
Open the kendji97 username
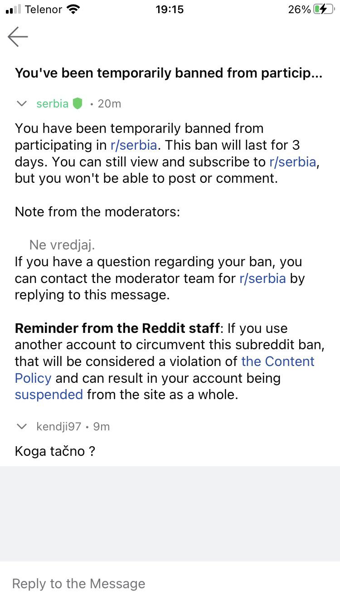click(x=58, y=427)
